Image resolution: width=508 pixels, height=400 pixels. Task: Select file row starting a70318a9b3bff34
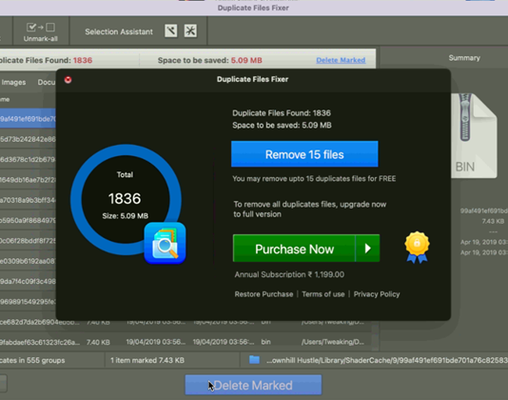coord(28,200)
